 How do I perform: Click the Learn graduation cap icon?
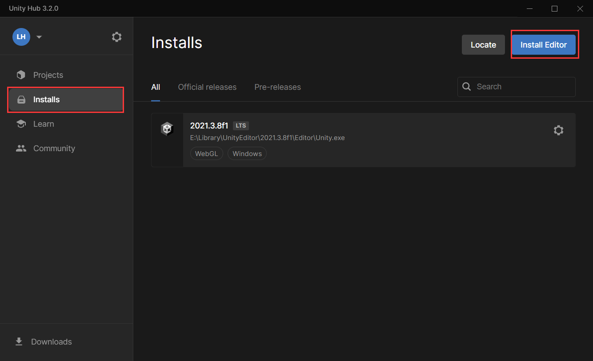[21, 124]
